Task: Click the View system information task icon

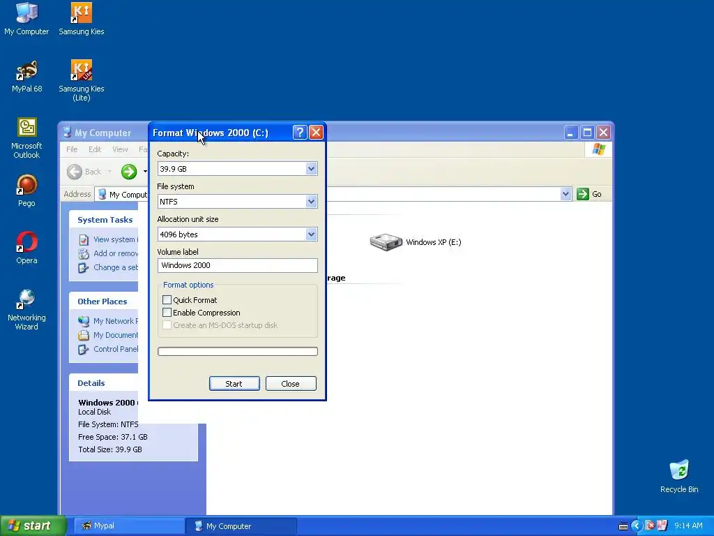Action: coord(84,239)
